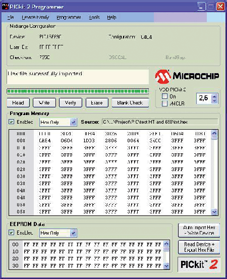Open the Help menu
The width and height of the screenshot is (227, 279).
111,17
